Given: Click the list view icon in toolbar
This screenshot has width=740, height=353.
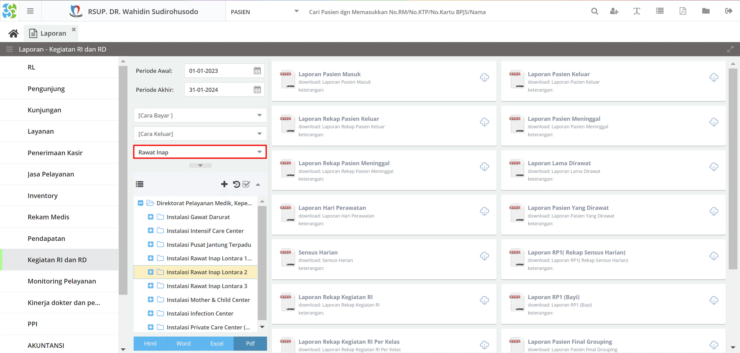Looking at the screenshot, I should [x=139, y=184].
